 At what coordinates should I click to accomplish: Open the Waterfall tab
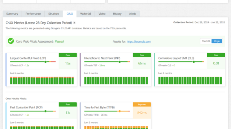pyautogui.click(x=86, y=14)
